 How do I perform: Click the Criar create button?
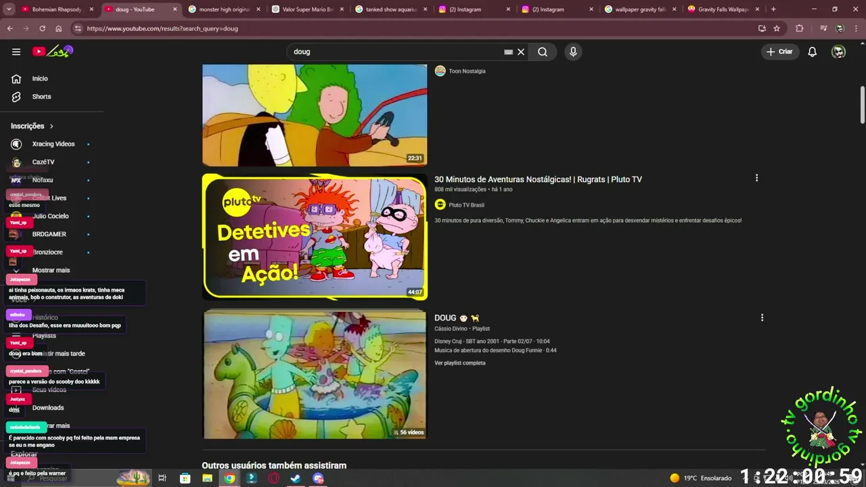779,51
